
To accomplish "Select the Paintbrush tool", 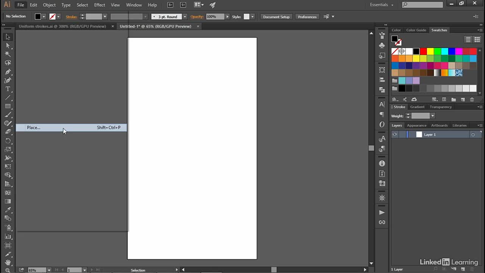I will click(8, 115).
